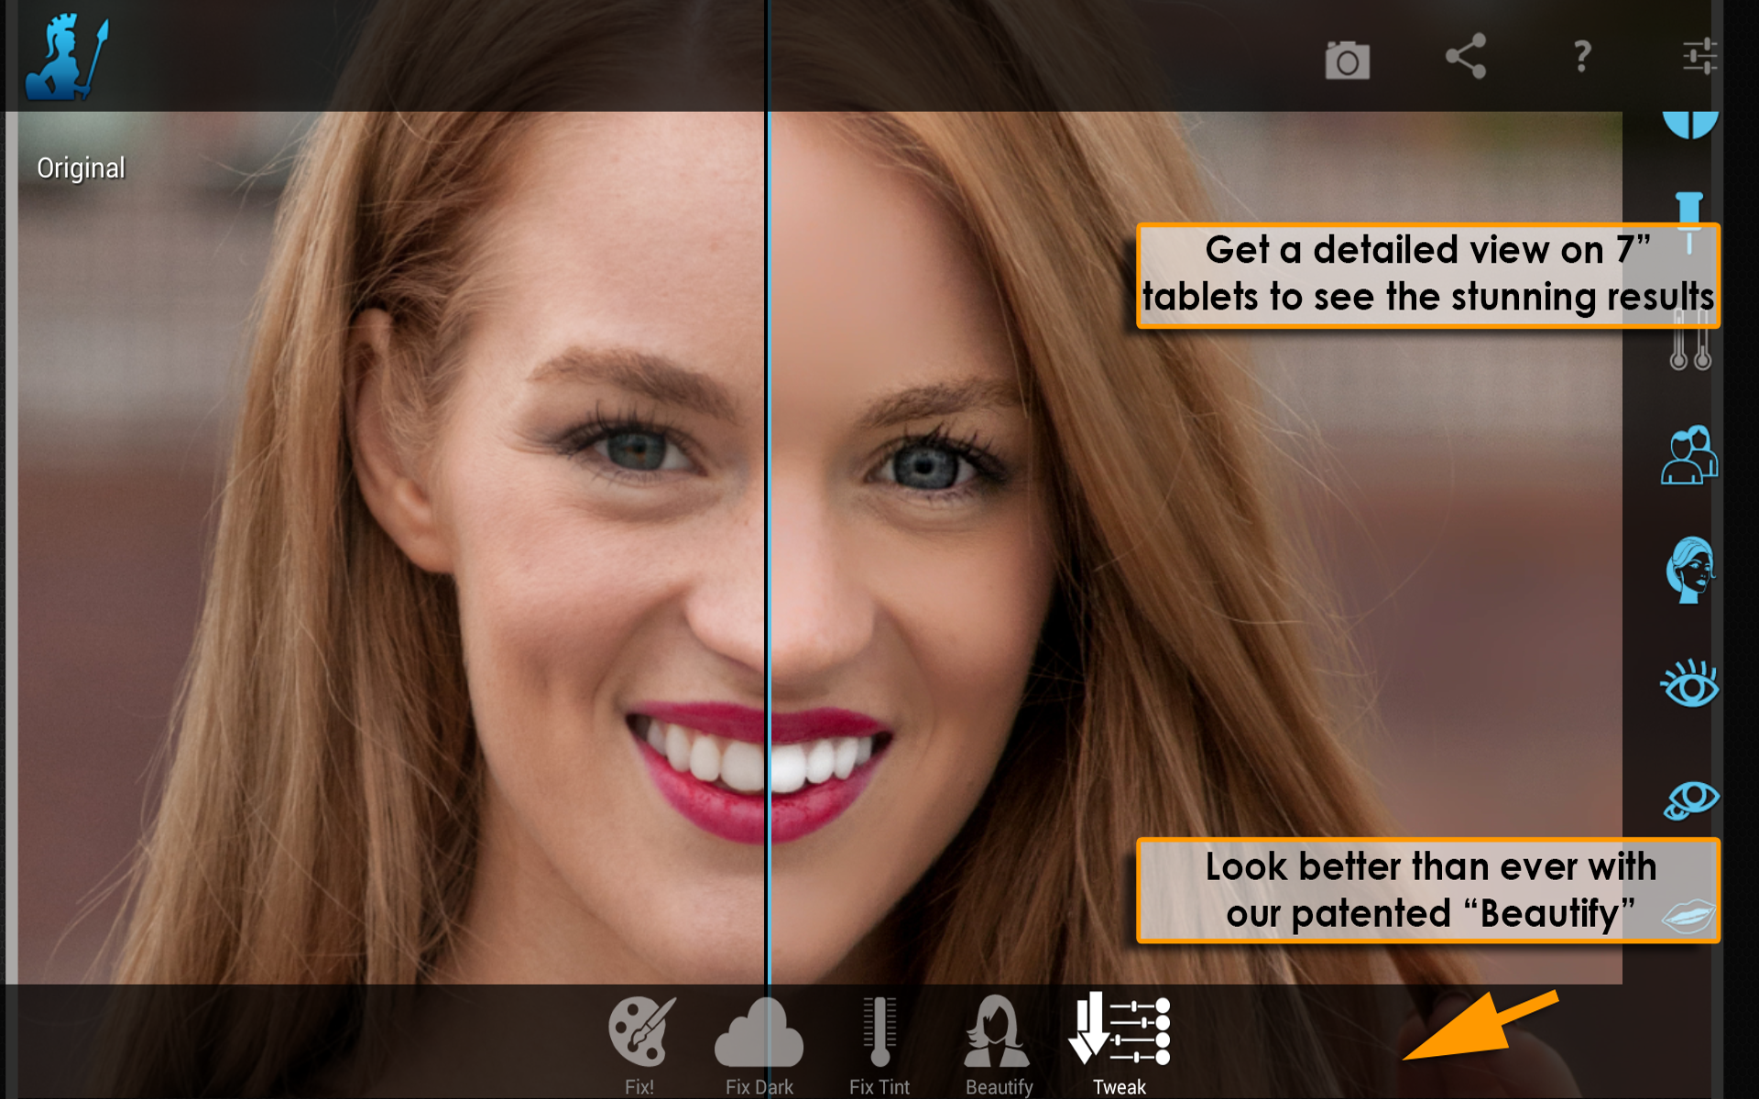Click the camera capture button
Screen dimensions: 1759x1099
pyautogui.click(x=1346, y=57)
